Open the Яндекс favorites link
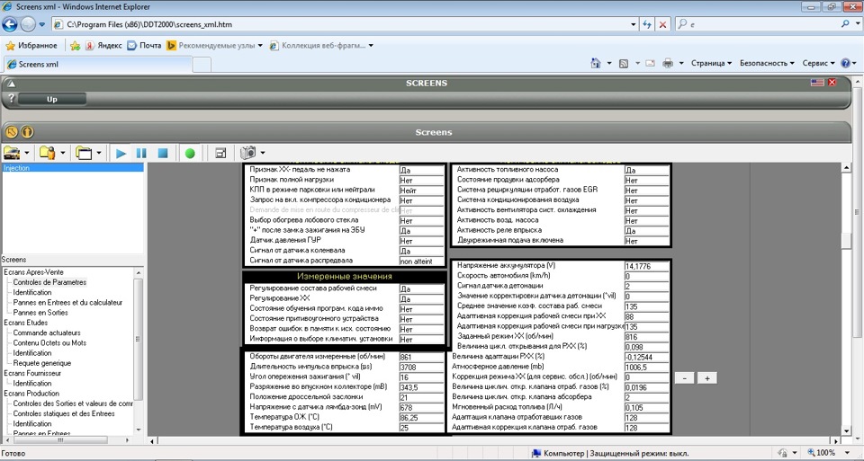This screenshot has width=864, height=461. click(103, 46)
